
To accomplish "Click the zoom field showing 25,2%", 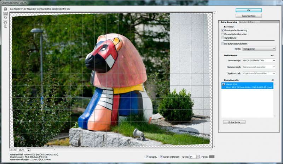I will (22, 150).
